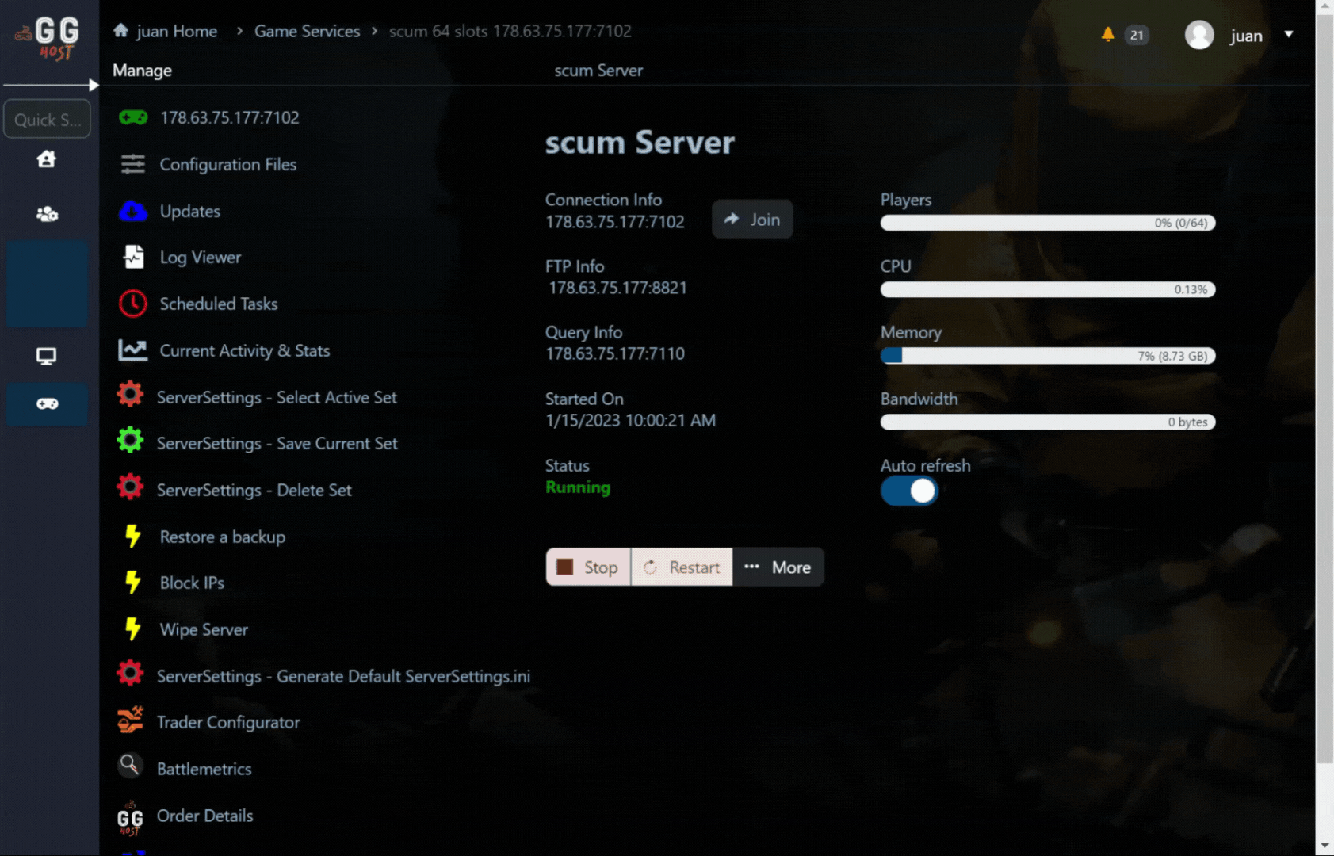Click the Restore a backup link
The image size is (1334, 856).
(222, 537)
